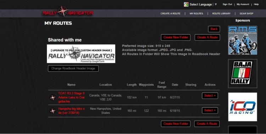Click compass icon beside TCAT R3.3 Stage 9
The width and height of the screenshot is (266, 134).
coord(52,98)
